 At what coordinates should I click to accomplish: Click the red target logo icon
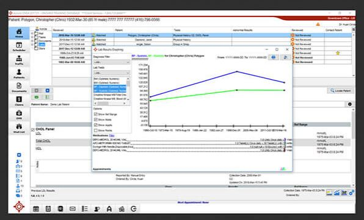pyautogui.click(x=19, y=206)
